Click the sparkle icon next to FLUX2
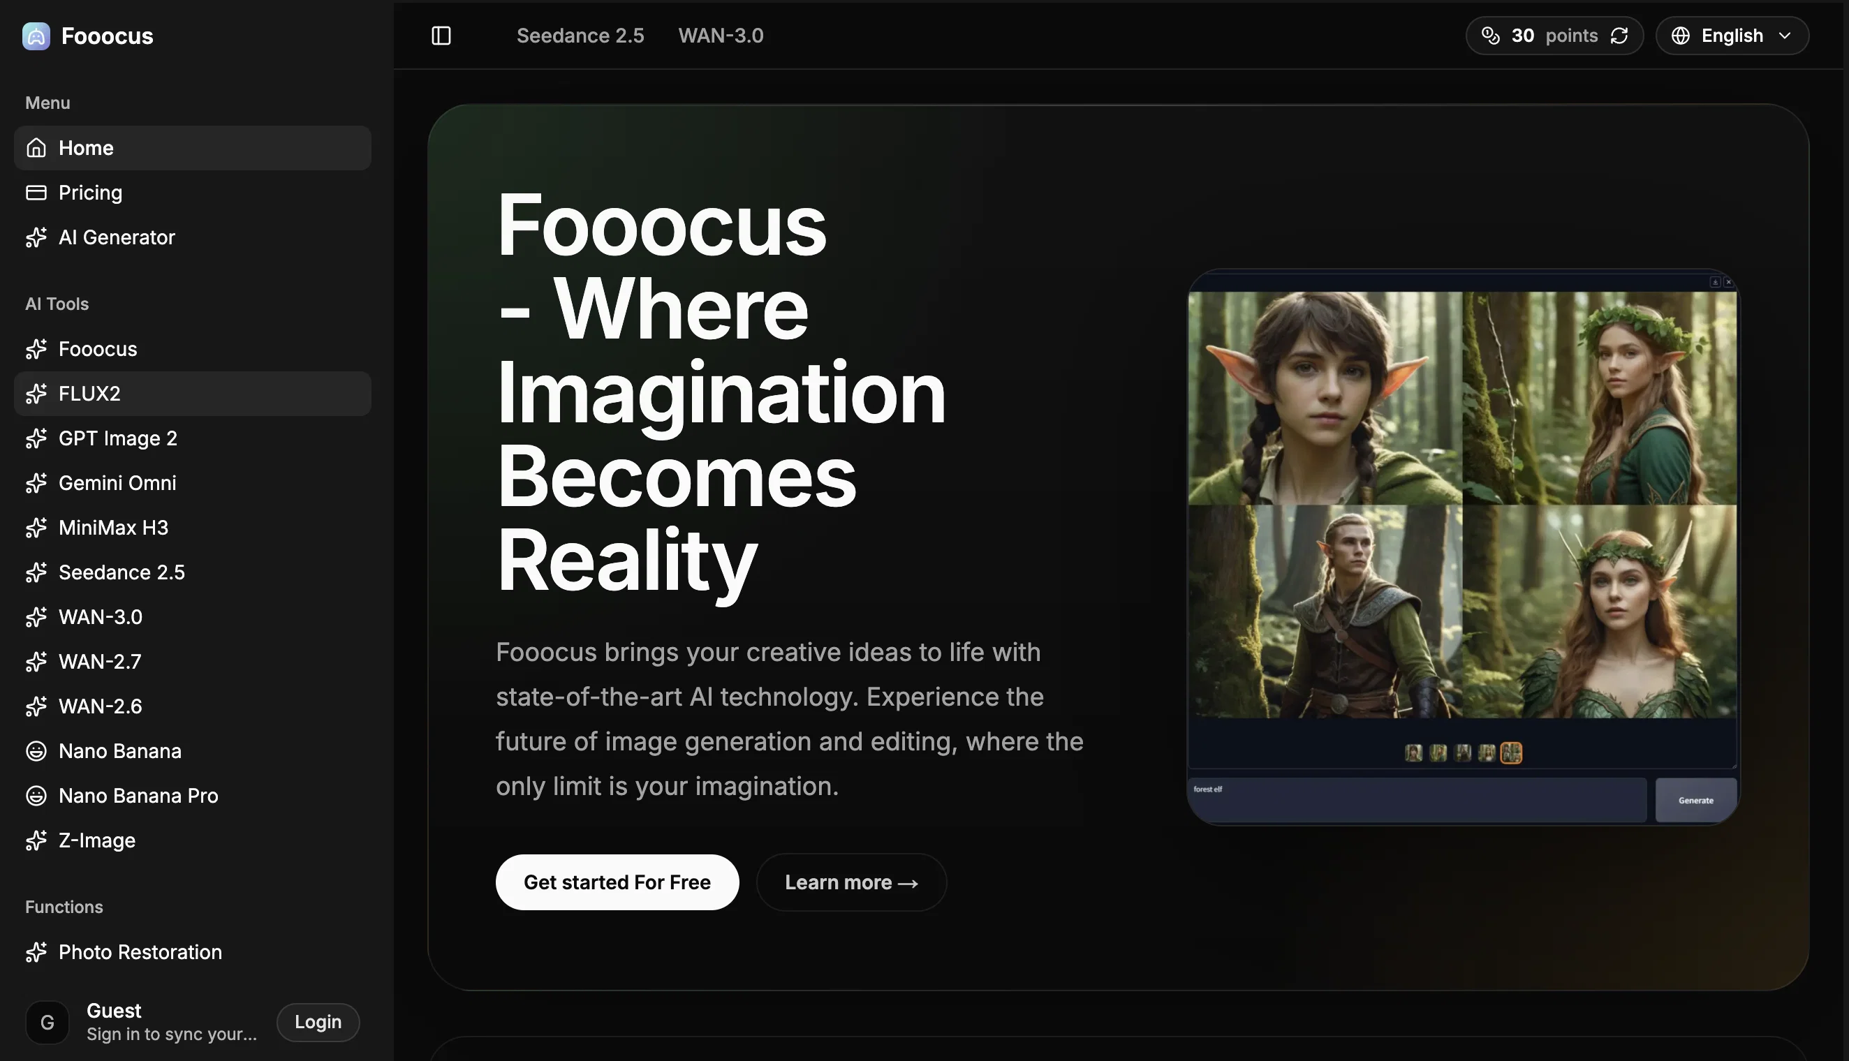1849x1061 pixels. tap(36, 394)
